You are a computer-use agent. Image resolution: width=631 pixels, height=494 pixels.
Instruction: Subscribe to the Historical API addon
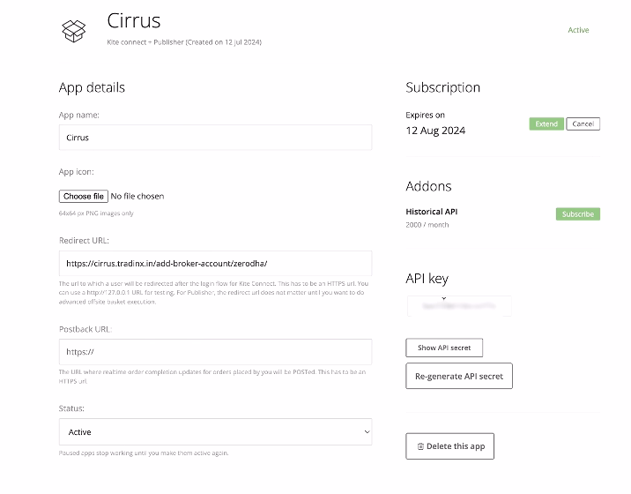pyautogui.click(x=577, y=214)
